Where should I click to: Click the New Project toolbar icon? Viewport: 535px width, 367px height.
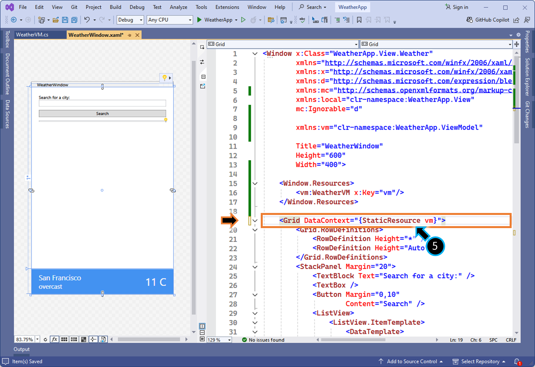point(41,20)
